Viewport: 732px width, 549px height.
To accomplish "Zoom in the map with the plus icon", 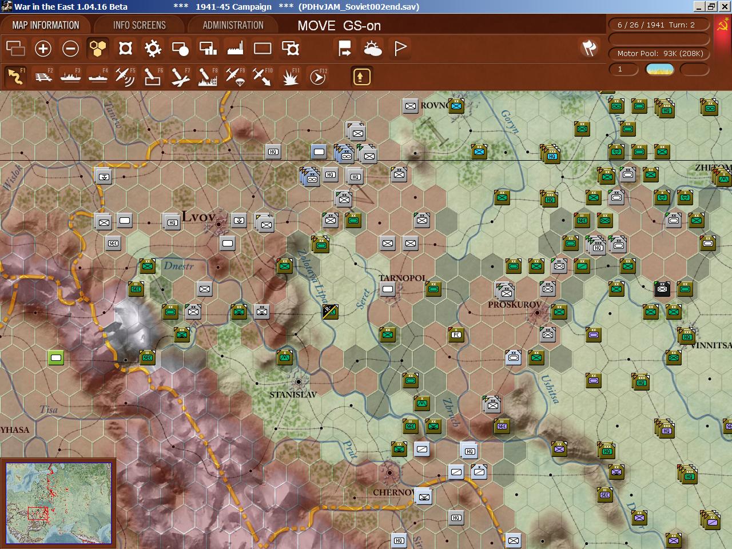I will (x=43, y=49).
